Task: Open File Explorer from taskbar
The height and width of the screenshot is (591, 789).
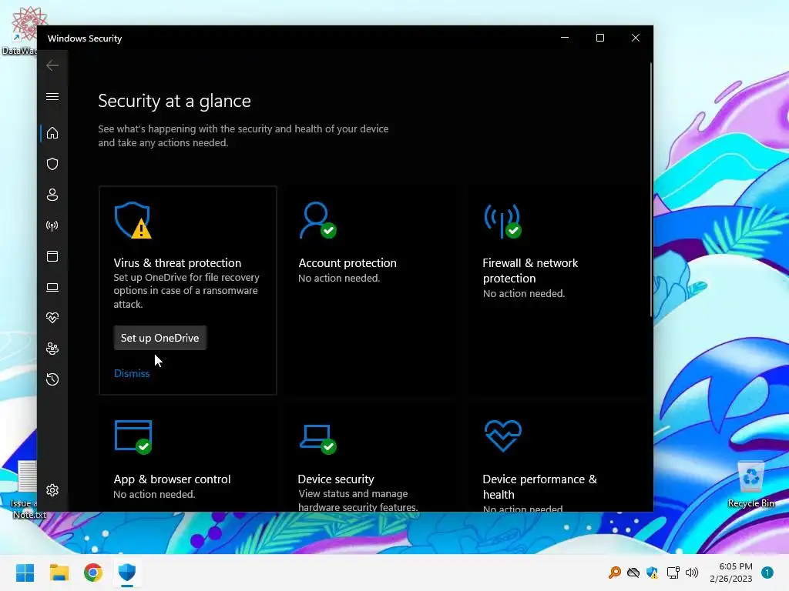Action: [x=59, y=573]
